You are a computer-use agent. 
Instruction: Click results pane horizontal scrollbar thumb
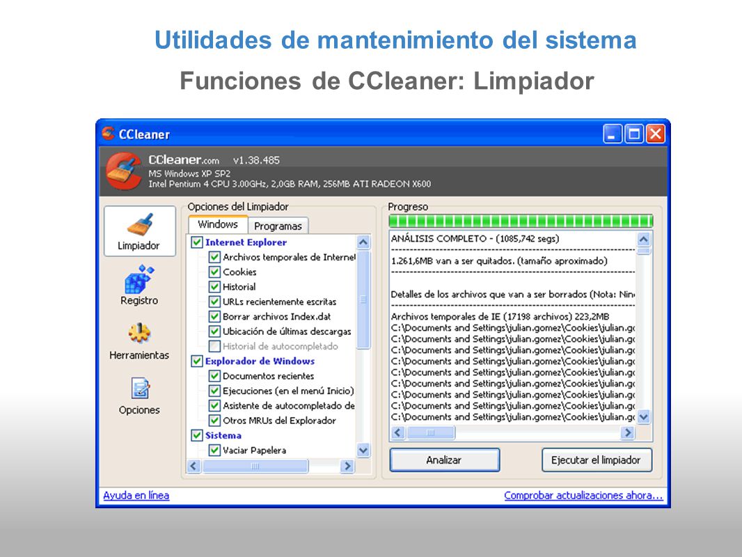pyautogui.click(x=430, y=432)
